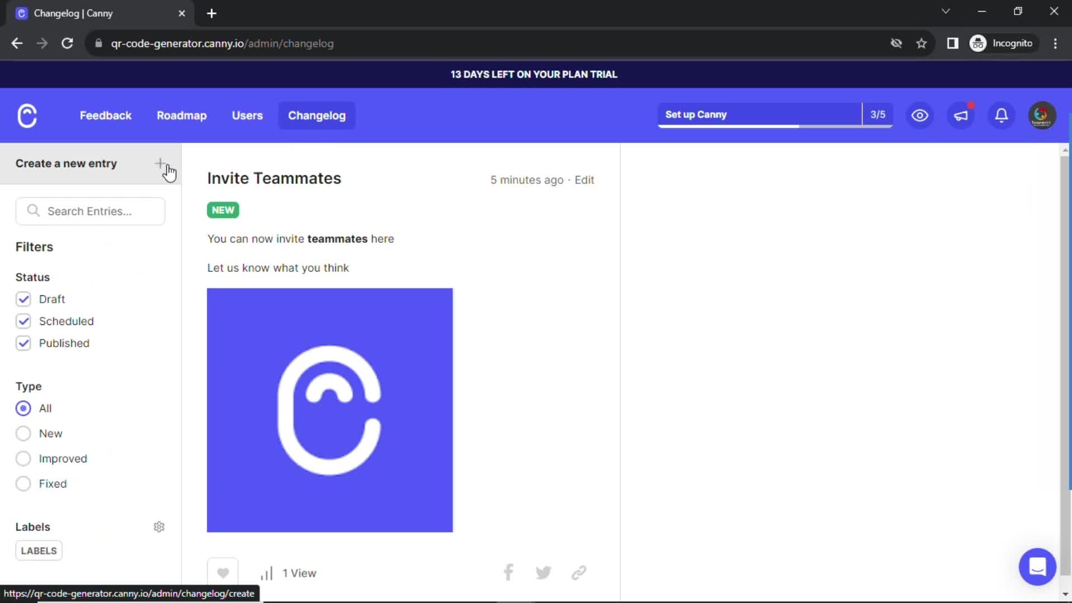This screenshot has width=1072, height=603.
Task: Click the Labels settings gear icon
Action: pyautogui.click(x=159, y=527)
